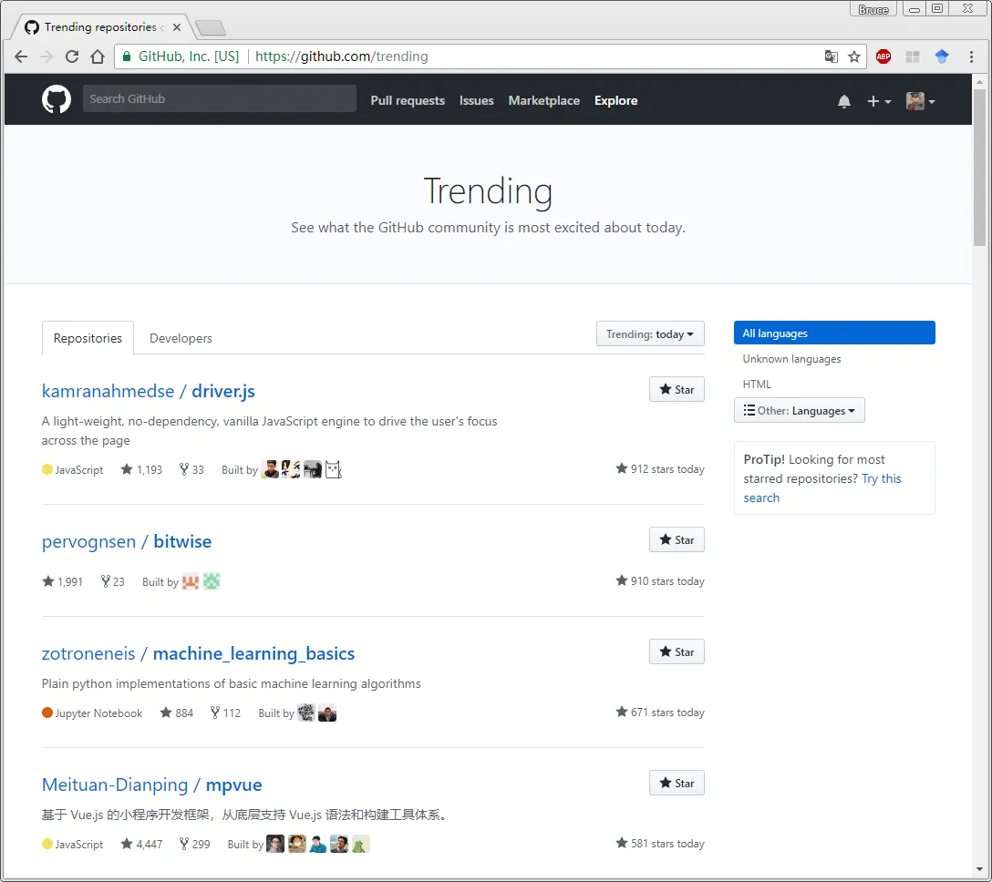Open the Chrome three-dot menu
Screen dimensions: 992x882
pos(971,56)
